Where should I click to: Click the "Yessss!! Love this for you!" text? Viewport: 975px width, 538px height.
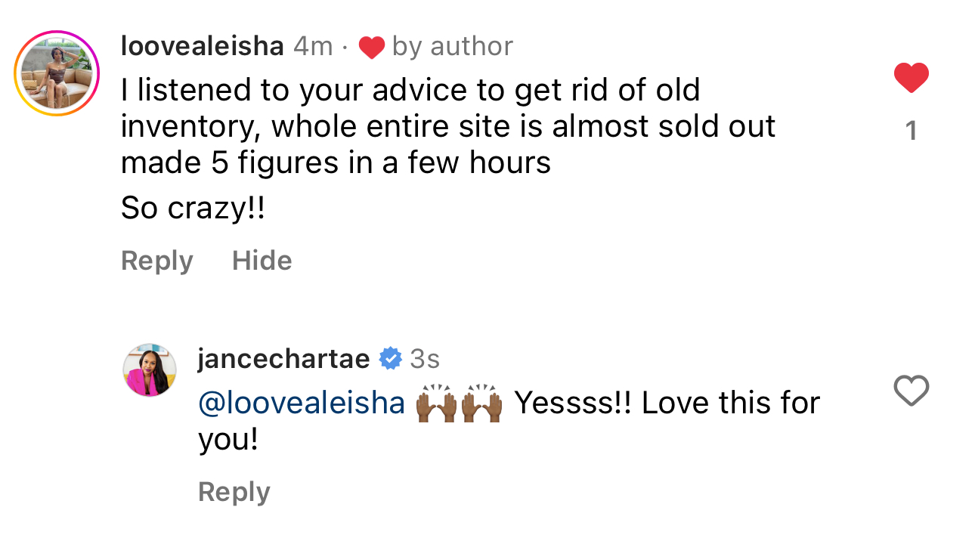coord(509,421)
